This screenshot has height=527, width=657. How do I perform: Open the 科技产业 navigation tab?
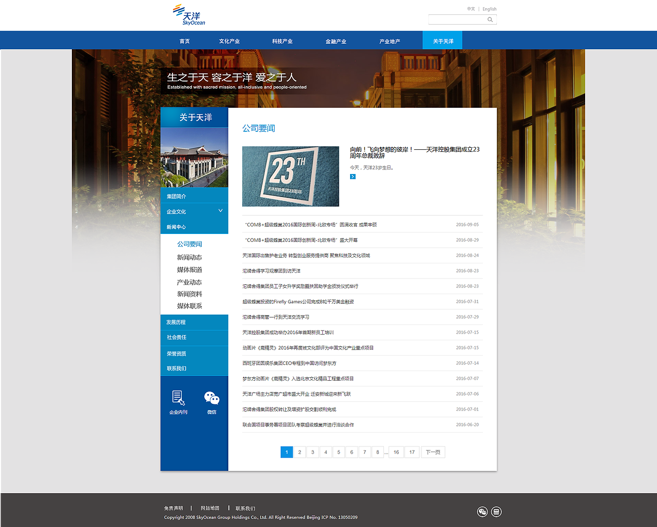coord(282,41)
